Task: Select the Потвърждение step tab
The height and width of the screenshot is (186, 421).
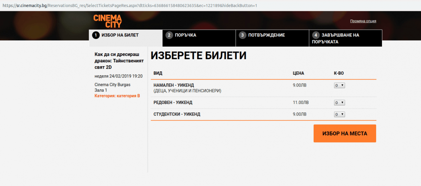Action: coord(272,38)
